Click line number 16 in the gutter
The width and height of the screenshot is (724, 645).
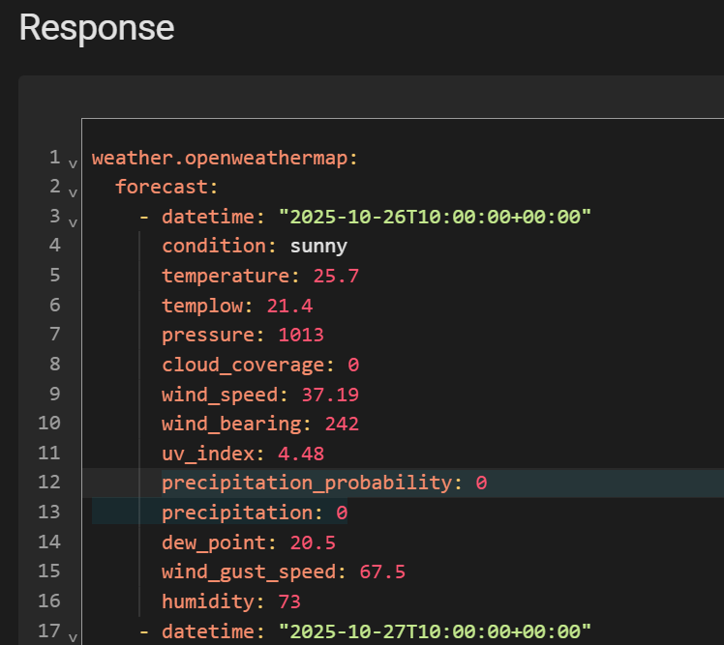pyautogui.click(x=48, y=601)
